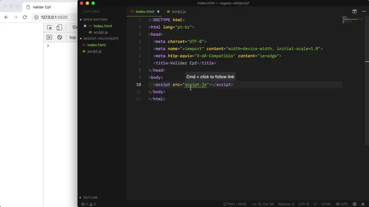
Task: Click the EXPLORER panel header
Action: click(91, 11)
